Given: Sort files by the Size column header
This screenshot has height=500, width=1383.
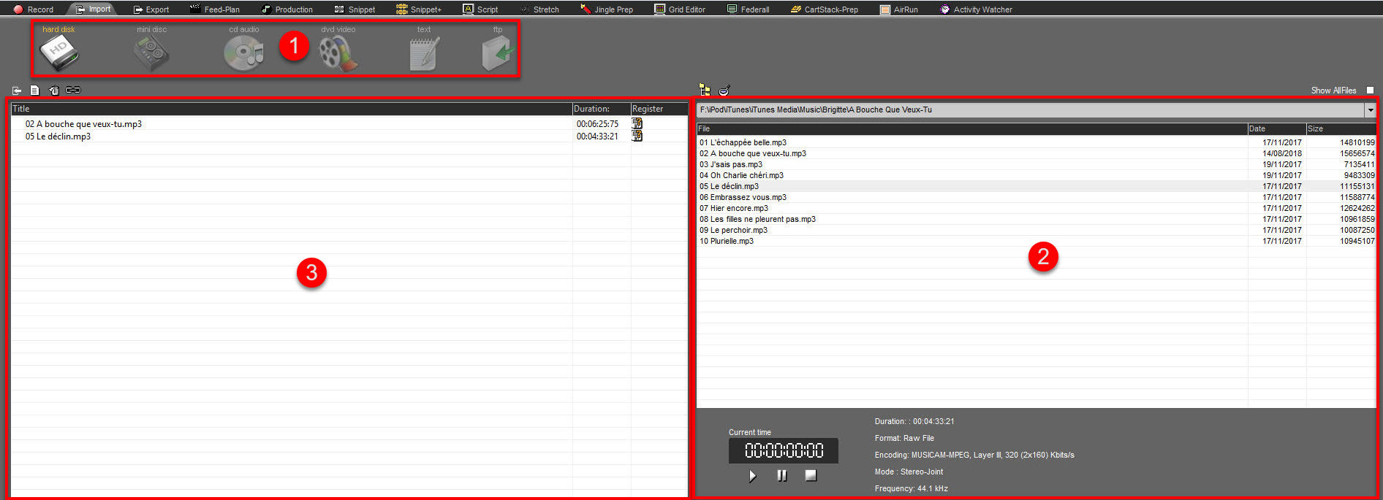Looking at the screenshot, I should pyautogui.click(x=1341, y=128).
